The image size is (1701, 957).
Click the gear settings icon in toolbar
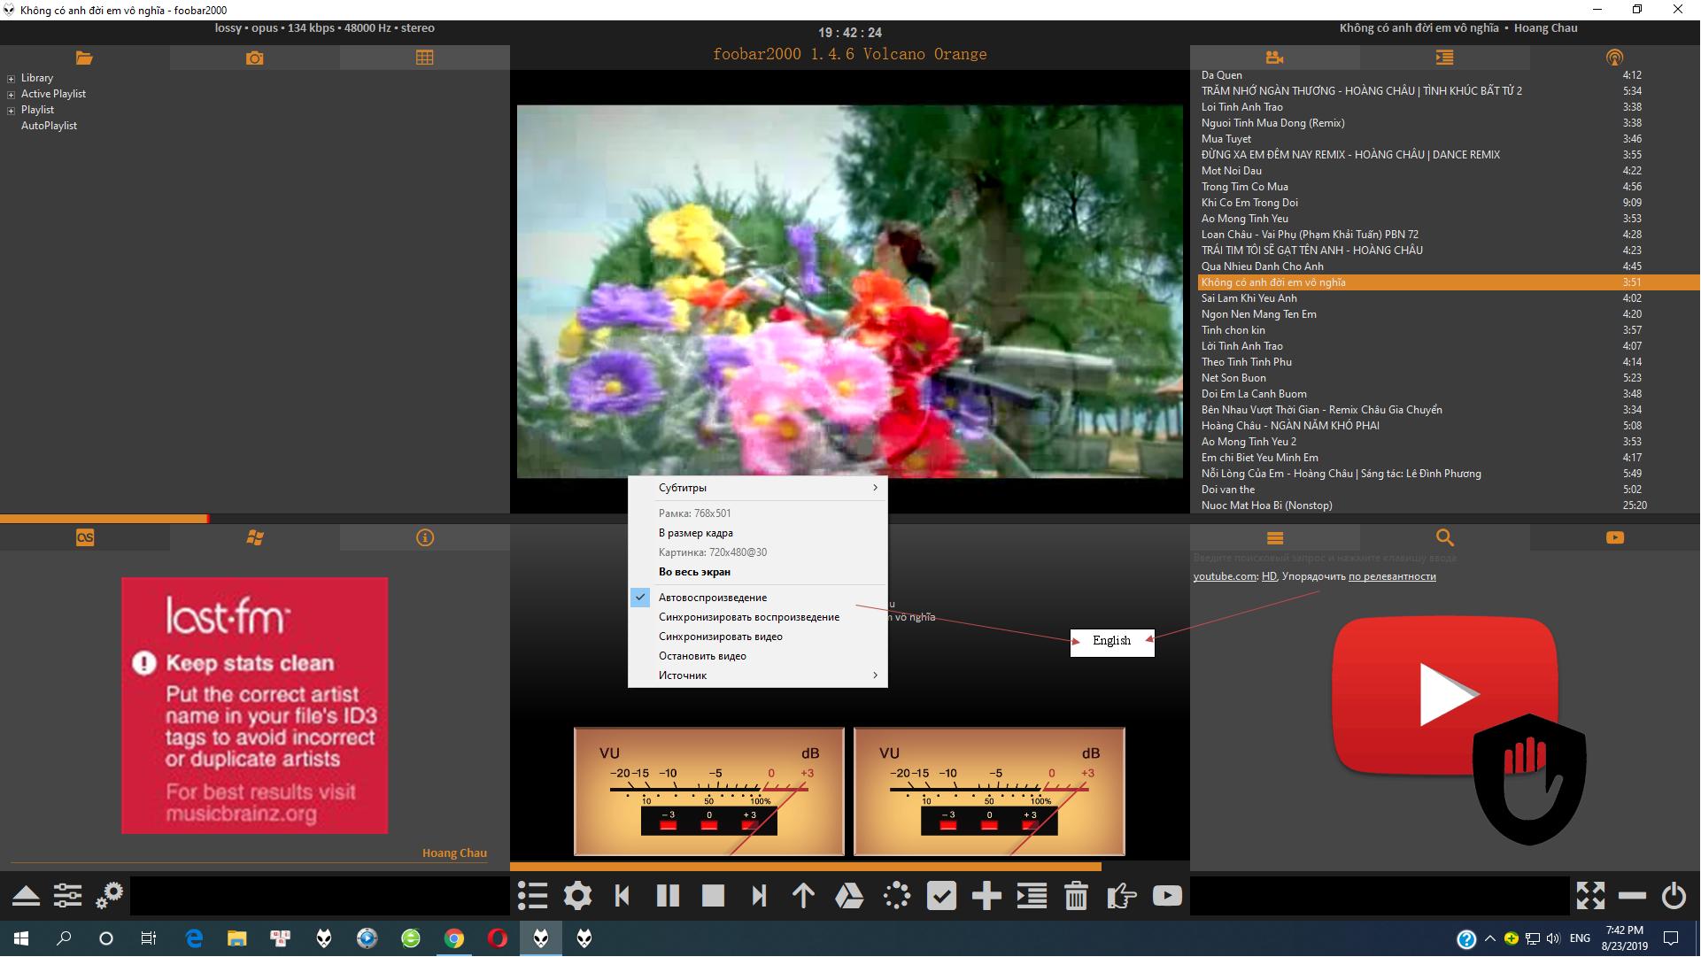tap(577, 896)
